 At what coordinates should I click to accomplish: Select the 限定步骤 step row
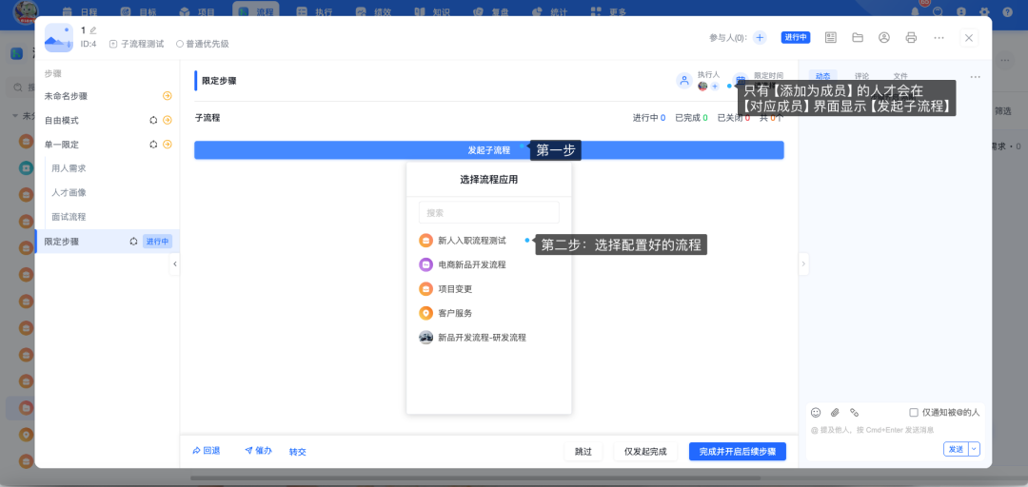pyautogui.click(x=108, y=242)
